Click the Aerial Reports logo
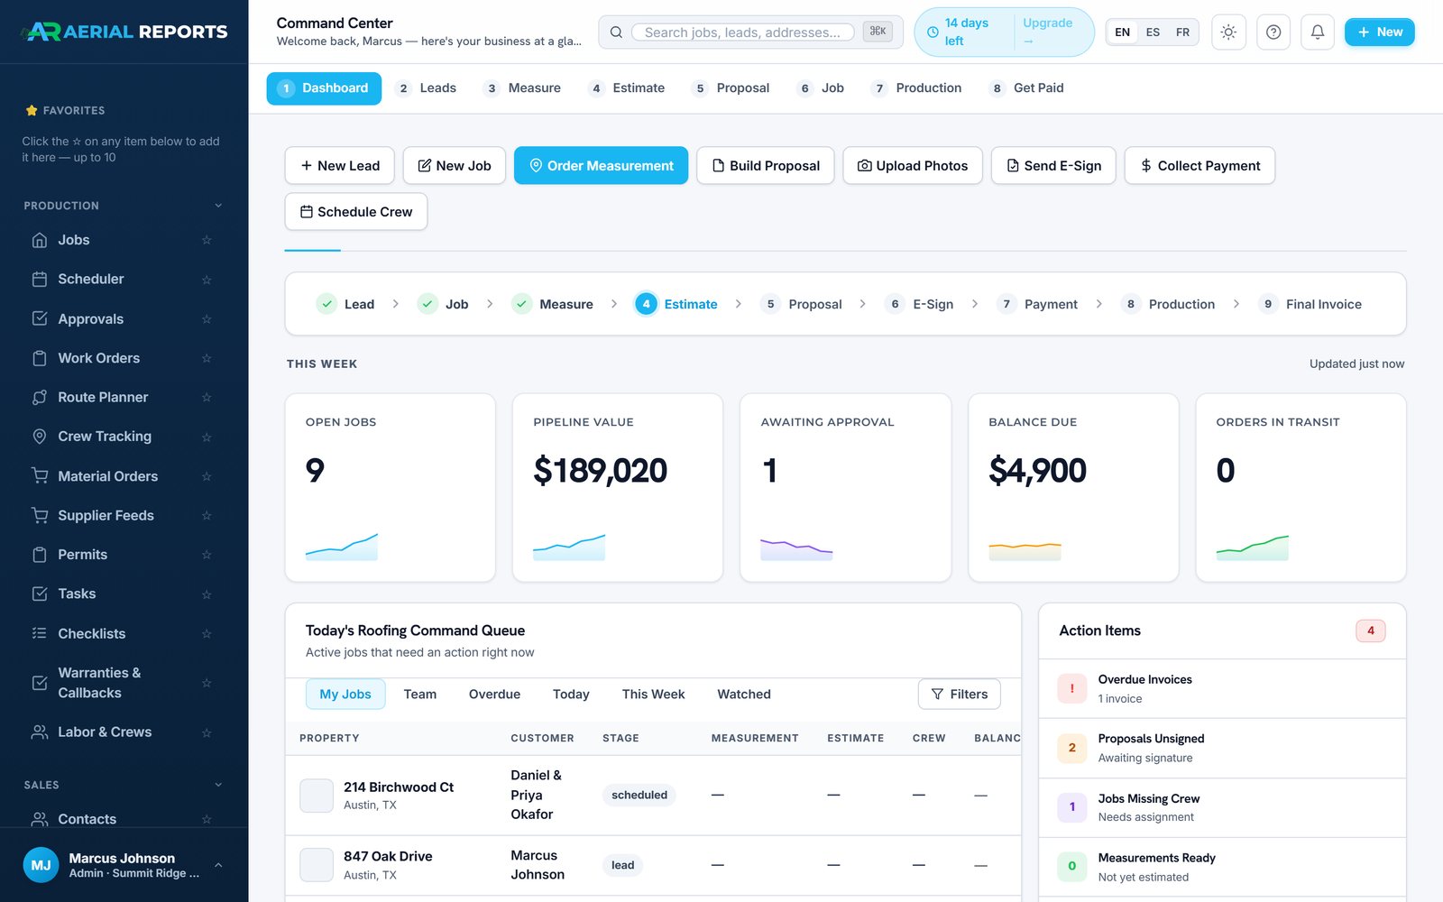Screen dimensions: 1443x902 [124, 32]
